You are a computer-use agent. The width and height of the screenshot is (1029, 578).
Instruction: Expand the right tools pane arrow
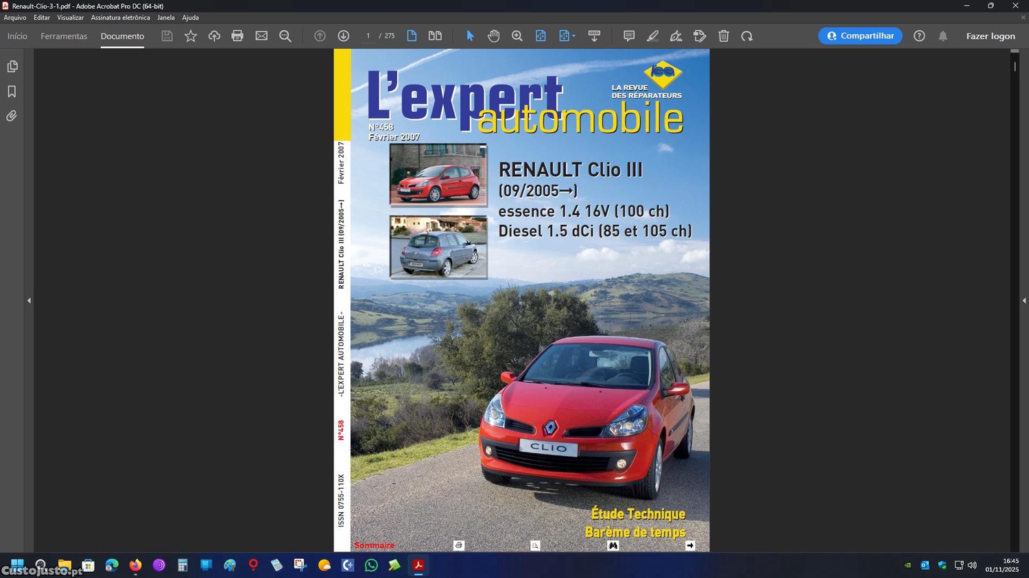[1024, 300]
